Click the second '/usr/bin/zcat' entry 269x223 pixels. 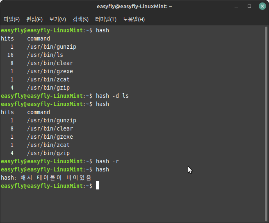(x=48, y=145)
